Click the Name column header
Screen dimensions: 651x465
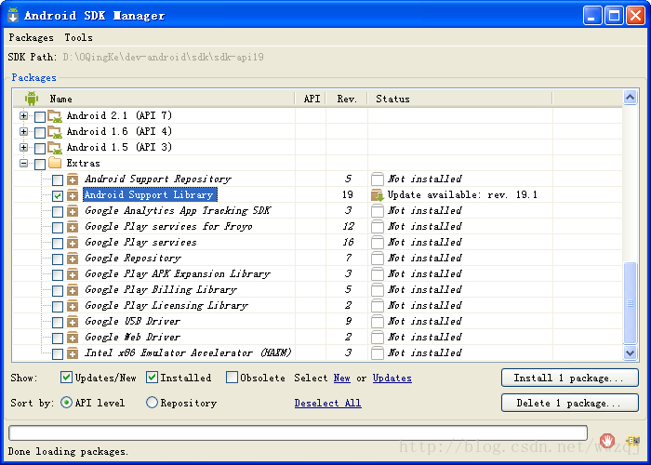coord(153,99)
